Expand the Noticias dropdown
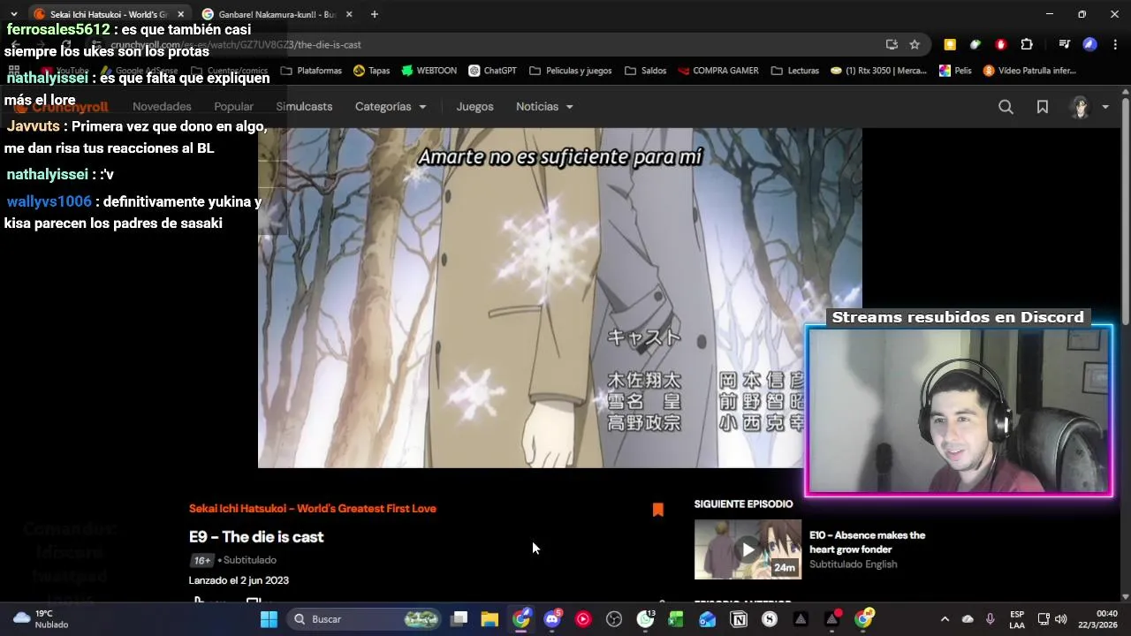The height and width of the screenshot is (636, 1131). coord(544,106)
